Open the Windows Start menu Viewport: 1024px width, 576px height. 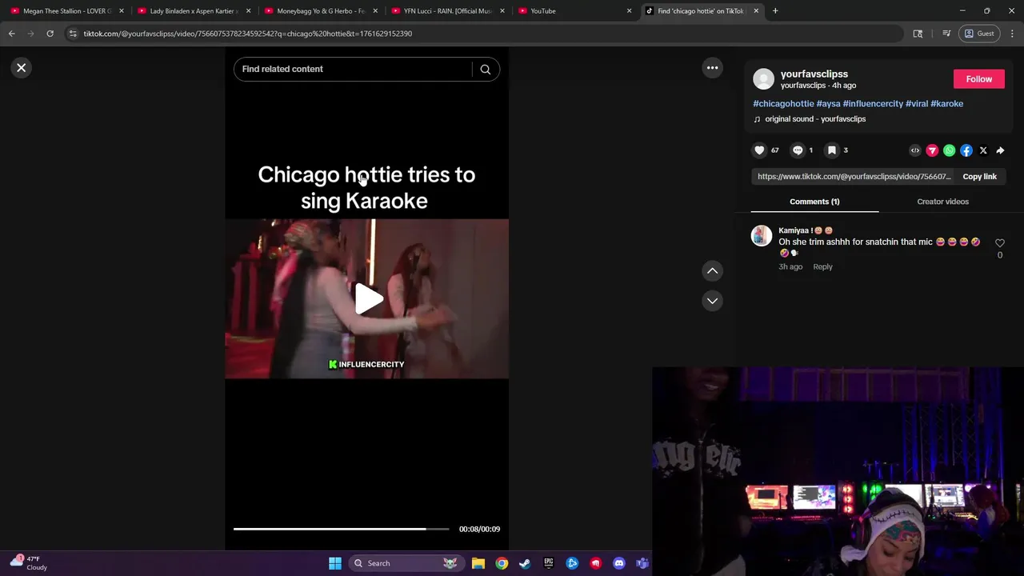(x=335, y=563)
